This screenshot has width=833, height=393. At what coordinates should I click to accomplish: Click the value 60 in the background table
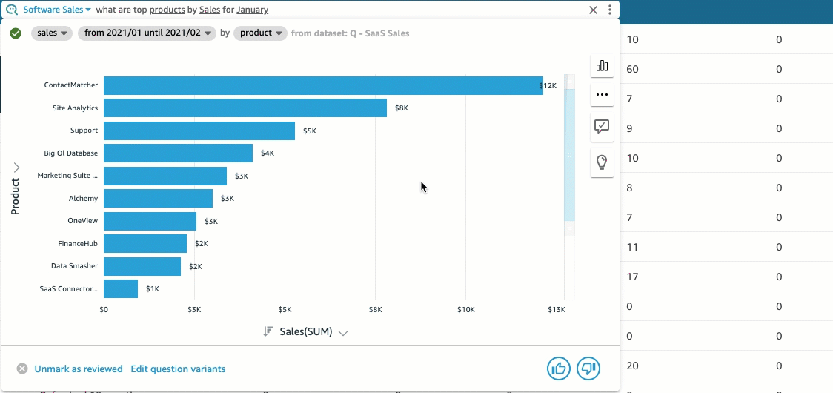click(632, 69)
